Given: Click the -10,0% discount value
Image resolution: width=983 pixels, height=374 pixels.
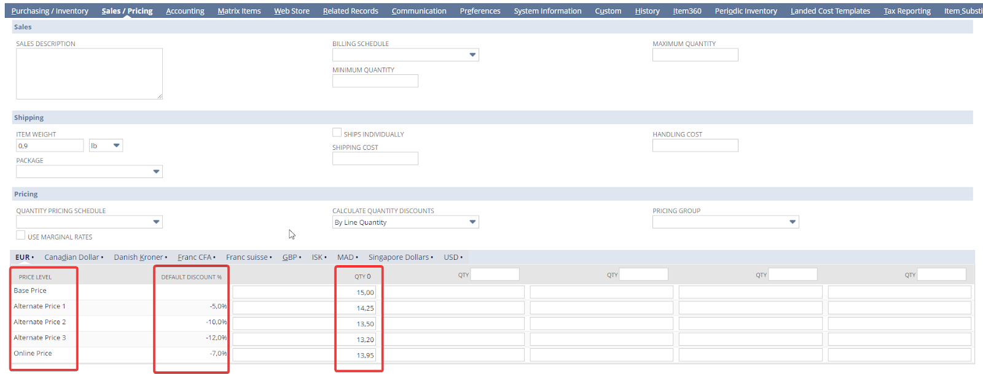Looking at the screenshot, I should [216, 322].
